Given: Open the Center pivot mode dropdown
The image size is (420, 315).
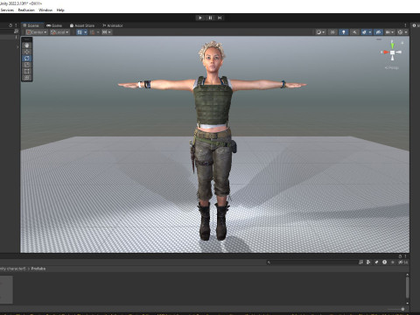Looking at the screenshot, I should tap(37, 32).
